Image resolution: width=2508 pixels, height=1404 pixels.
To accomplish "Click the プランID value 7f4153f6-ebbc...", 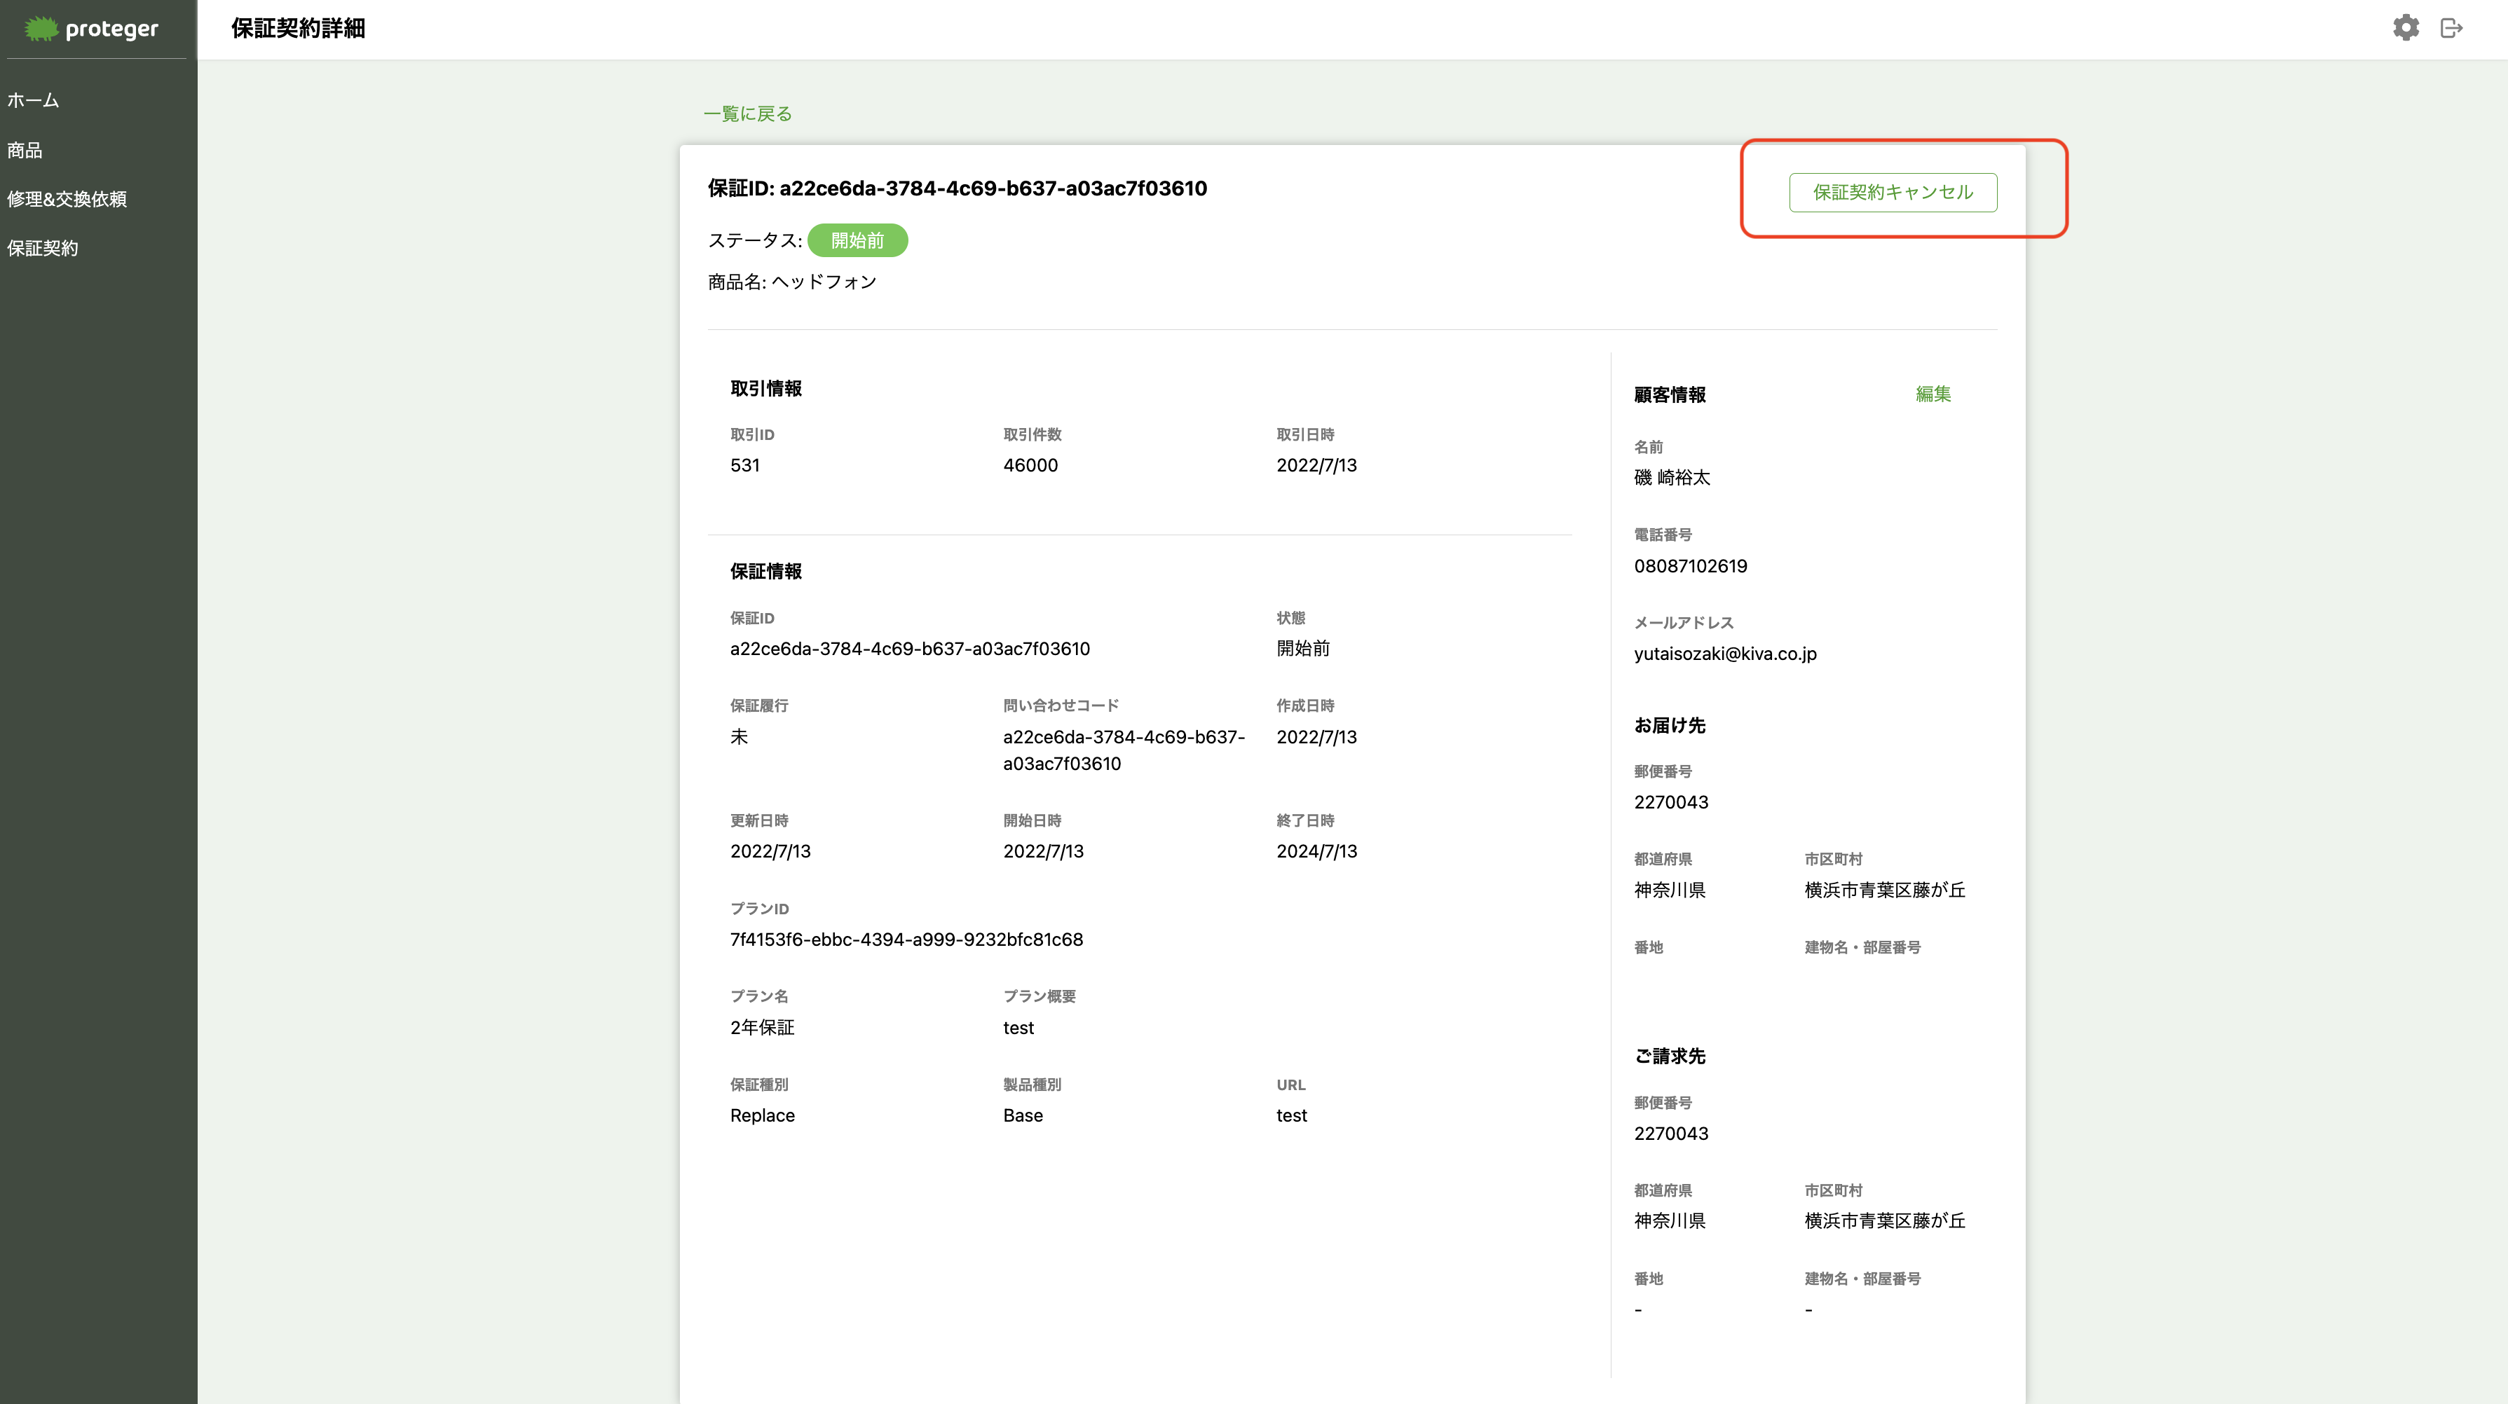I will (x=906, y=940).
